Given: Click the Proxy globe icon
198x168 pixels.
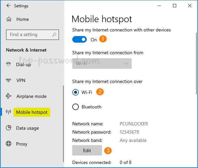Looking at the screenshot, I should (9, 144).
